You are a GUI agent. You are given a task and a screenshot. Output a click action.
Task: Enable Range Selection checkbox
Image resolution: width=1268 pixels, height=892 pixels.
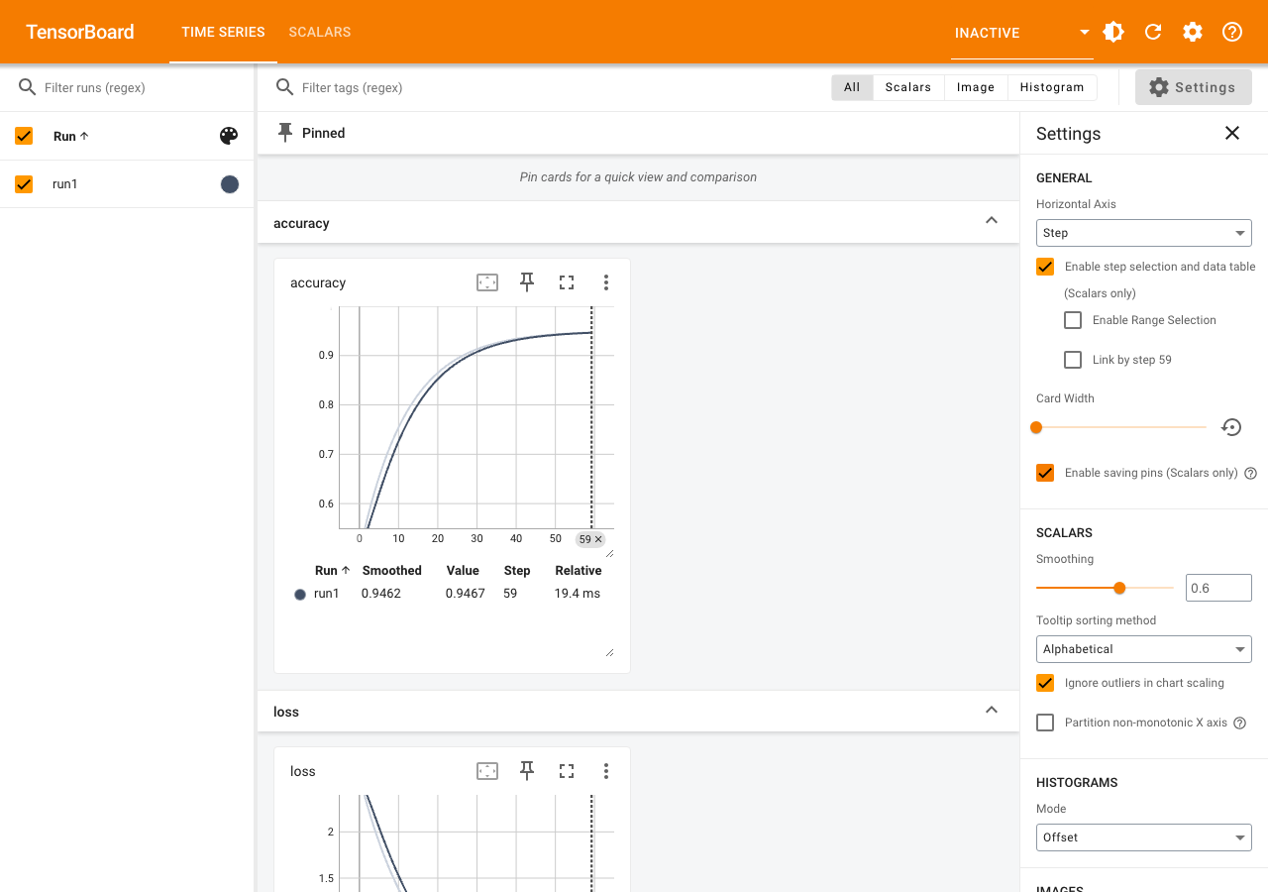tap(1073, 320)
